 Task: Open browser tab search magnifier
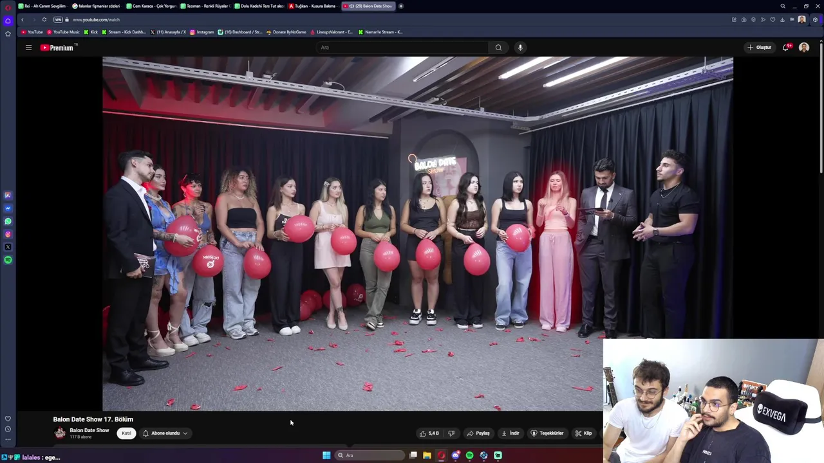click(783, 6)
